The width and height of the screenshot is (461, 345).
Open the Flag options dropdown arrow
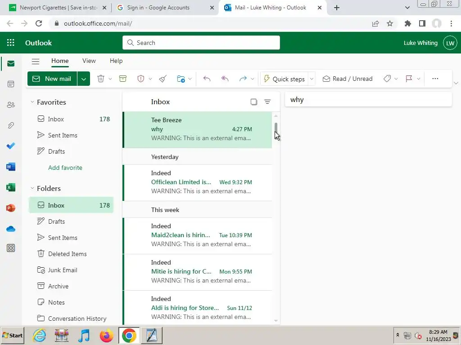pos(419,79)
